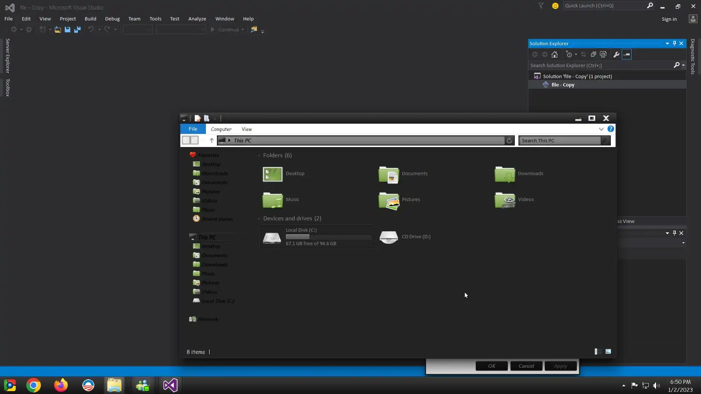Click Show All Files icon in Solution Explorer
The image size is (701, 394).
click(603, 54)
